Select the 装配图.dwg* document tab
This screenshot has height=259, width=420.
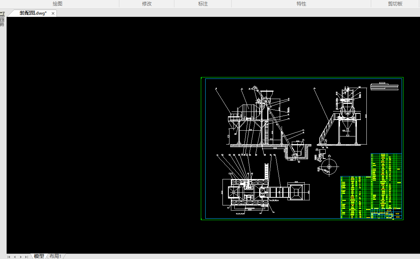tap(33, 13)
